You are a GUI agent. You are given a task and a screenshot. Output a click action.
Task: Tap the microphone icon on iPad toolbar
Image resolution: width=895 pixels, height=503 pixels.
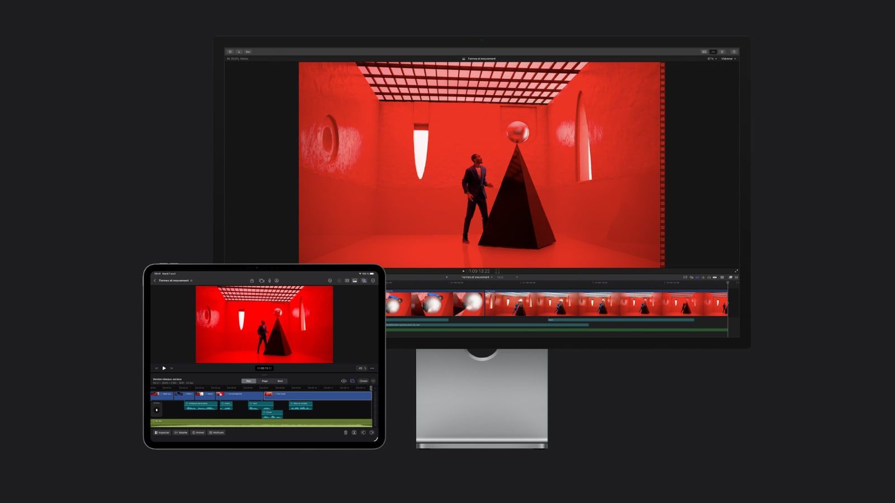coord(270,280)
